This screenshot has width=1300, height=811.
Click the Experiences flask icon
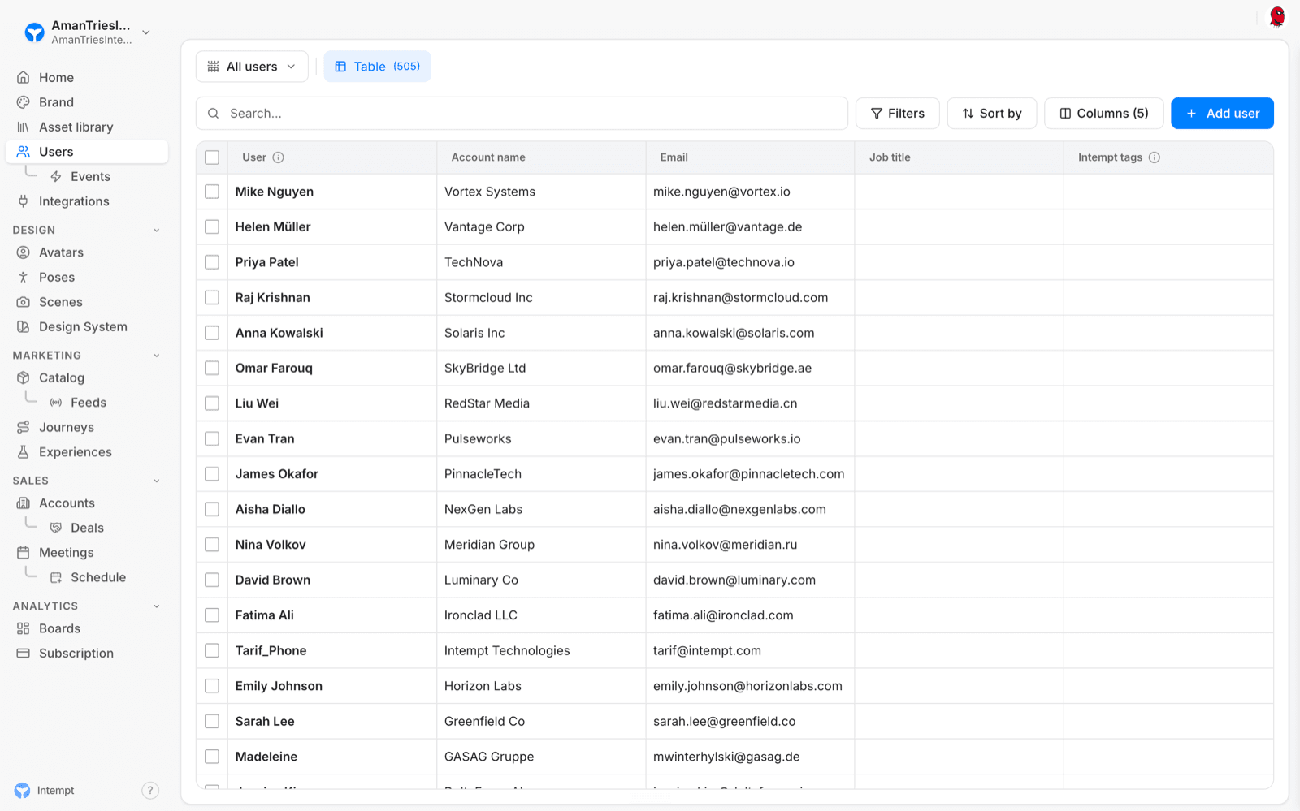24,452
